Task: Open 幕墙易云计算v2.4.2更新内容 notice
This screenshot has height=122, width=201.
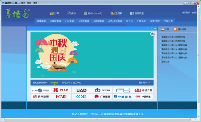Action: (x=174, y=45)
